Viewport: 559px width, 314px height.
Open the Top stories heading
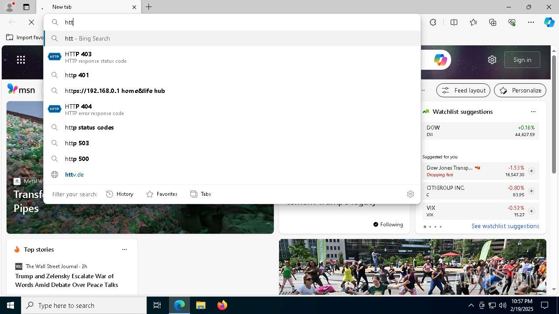[x=39, y=249]
